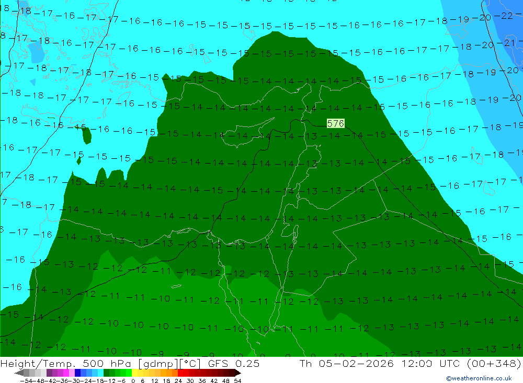Screen dimensions: 523x383
Task: Click the 54 label on the color scale
Action: click(x=237, y=381)
